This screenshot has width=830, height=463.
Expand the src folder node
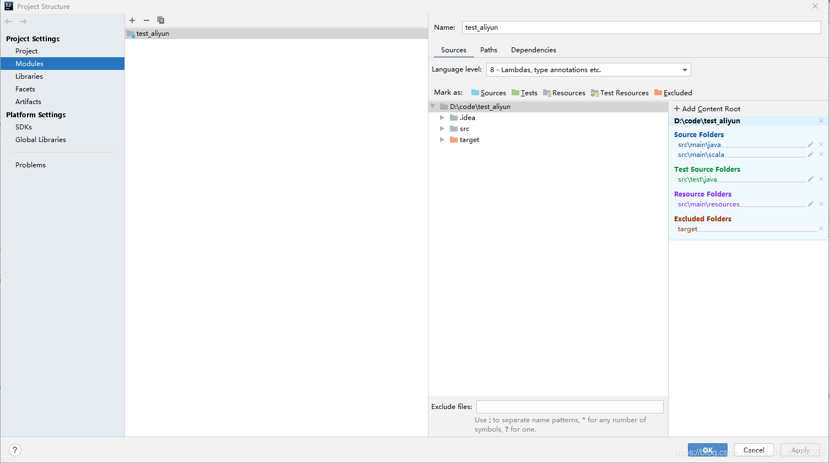(x=442, y=128)
